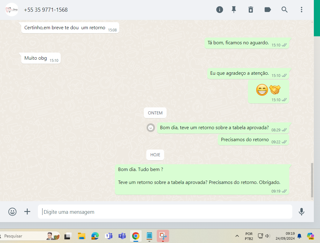Image resolution: width=320 pixels, height=243 pixels.
Task: Open the label tag icon in header
Action: coord(268,10)
